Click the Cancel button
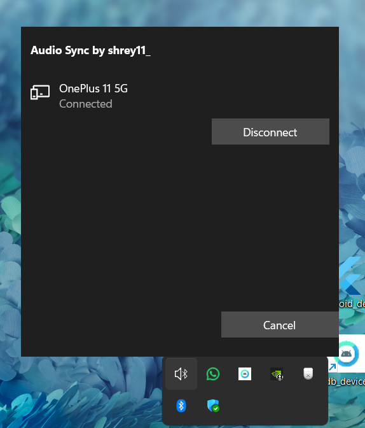Screen dimensions: 365x428 [280, 325]
